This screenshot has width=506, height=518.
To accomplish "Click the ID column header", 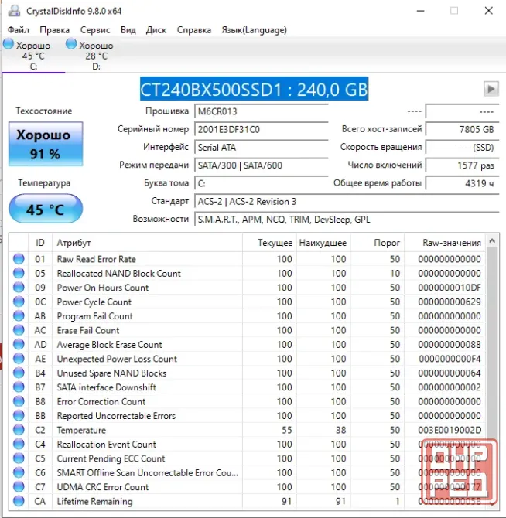I will pyautogui.click(x=40, y=243).
